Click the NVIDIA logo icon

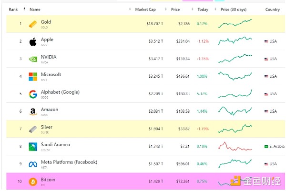(x=33, y=59)
